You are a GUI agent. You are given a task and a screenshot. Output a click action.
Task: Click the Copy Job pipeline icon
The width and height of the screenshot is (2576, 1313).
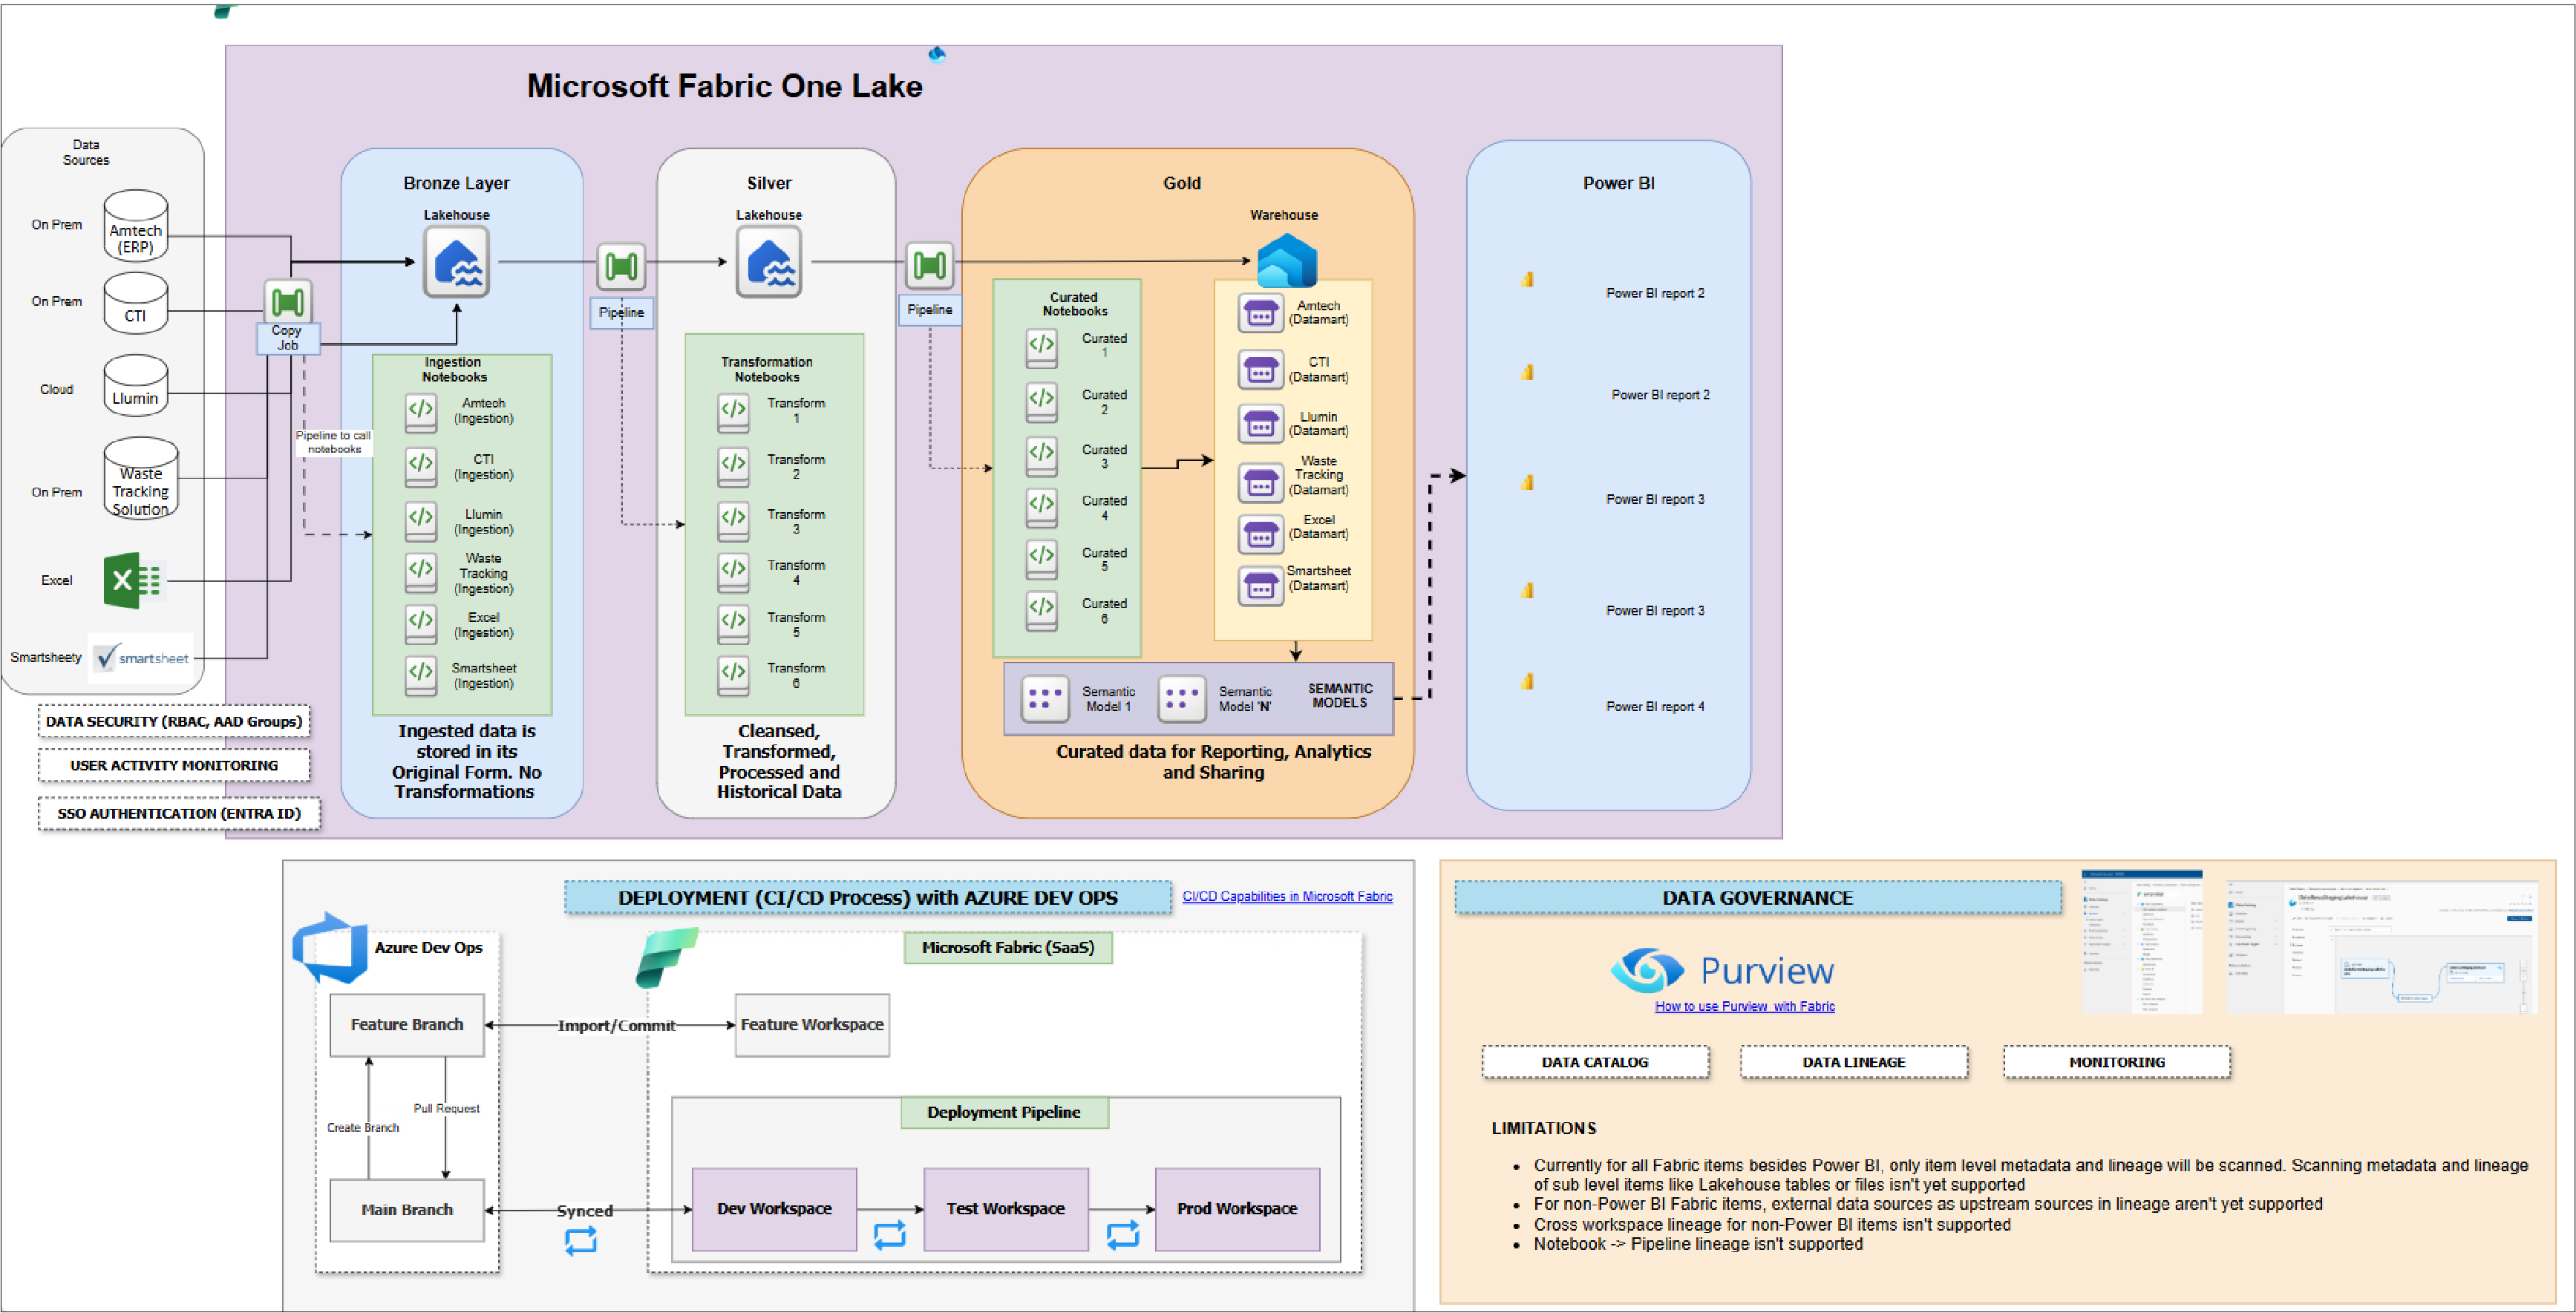point(287,301)
